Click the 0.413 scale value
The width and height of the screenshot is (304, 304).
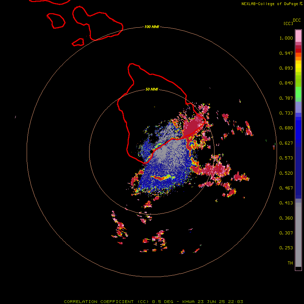(286, 203)
